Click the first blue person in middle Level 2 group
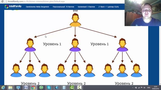 point(61,70)
